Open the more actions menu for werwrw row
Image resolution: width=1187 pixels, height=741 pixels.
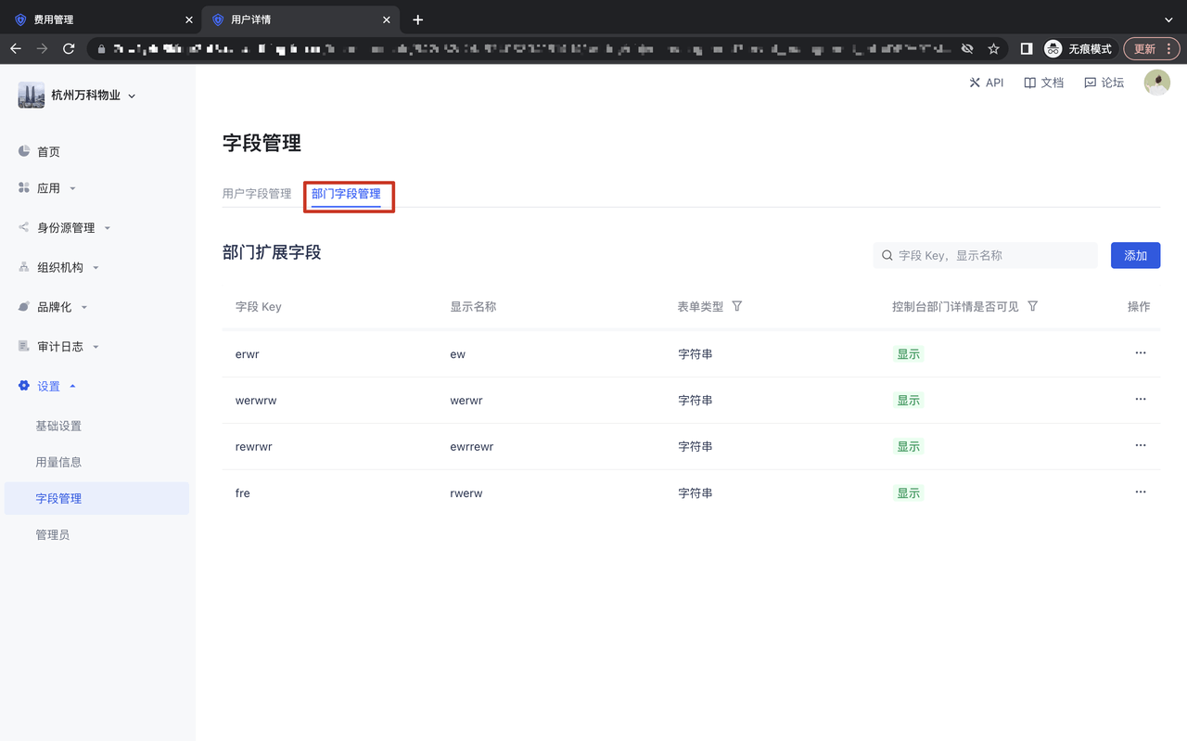[x=1140, y=400]
